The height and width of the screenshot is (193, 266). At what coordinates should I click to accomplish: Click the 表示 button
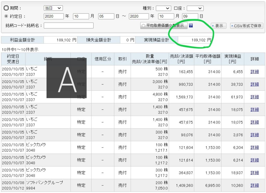pos(218,26)
